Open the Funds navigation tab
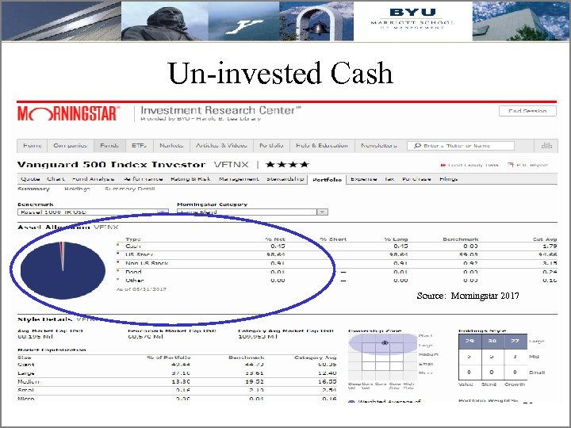The image size is (571, 428). click(109, 146)
